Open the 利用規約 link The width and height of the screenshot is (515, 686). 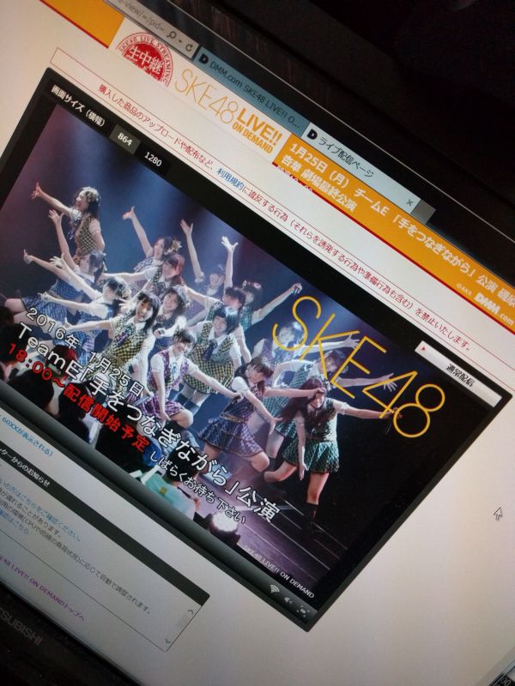[231, 180]
